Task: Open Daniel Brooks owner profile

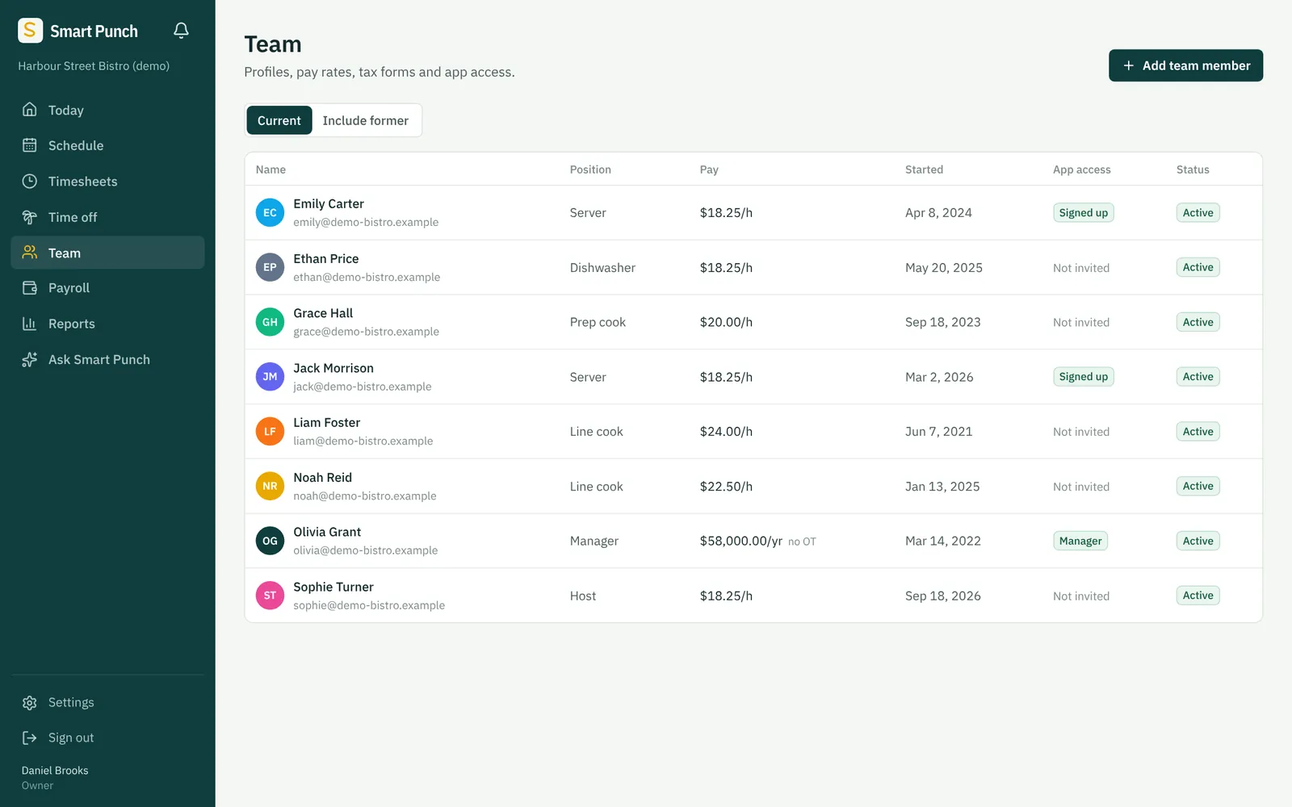Action: (x=55, y=778)
